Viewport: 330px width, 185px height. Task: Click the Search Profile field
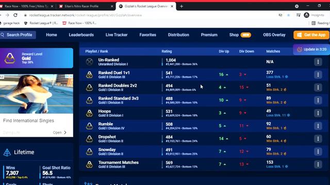point(18,35)
